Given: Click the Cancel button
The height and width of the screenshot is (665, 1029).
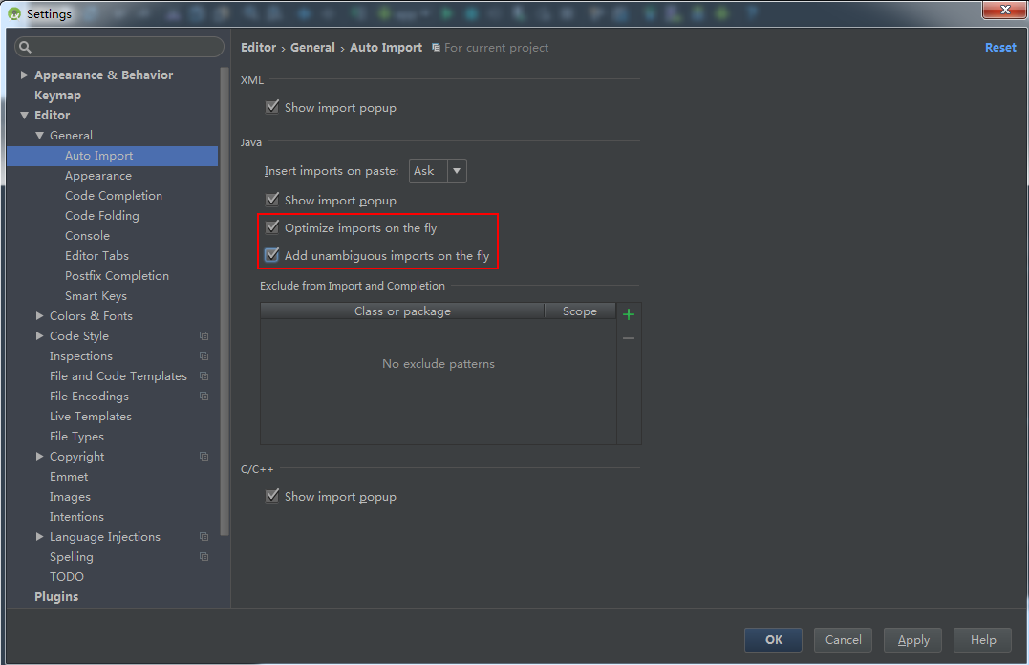Looking at the screenshot, I should click(x=843, y=640).
